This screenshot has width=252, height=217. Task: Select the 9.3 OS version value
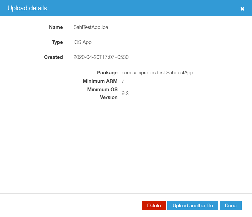click(x=125, y=93)
